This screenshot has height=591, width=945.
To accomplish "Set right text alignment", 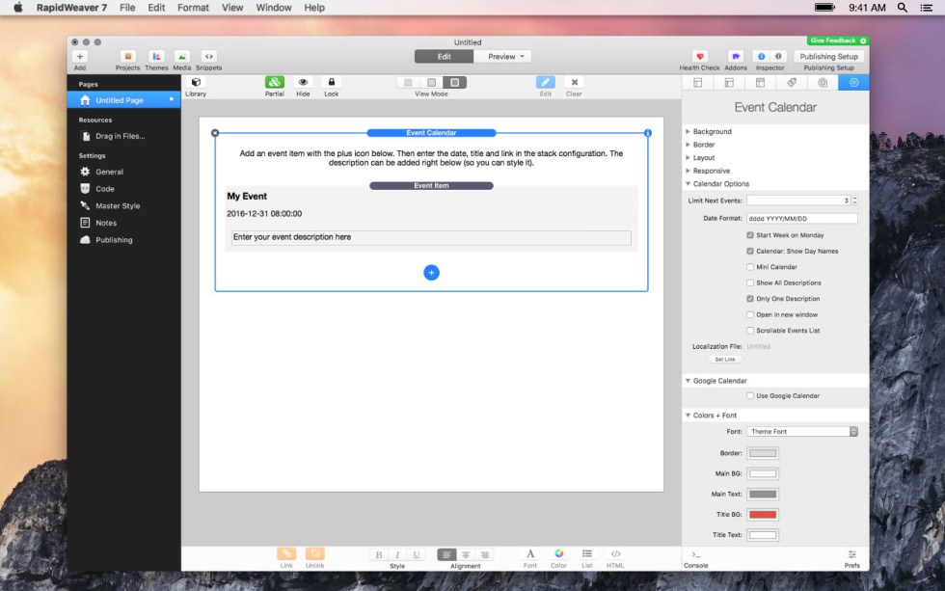I will [484, 555].
